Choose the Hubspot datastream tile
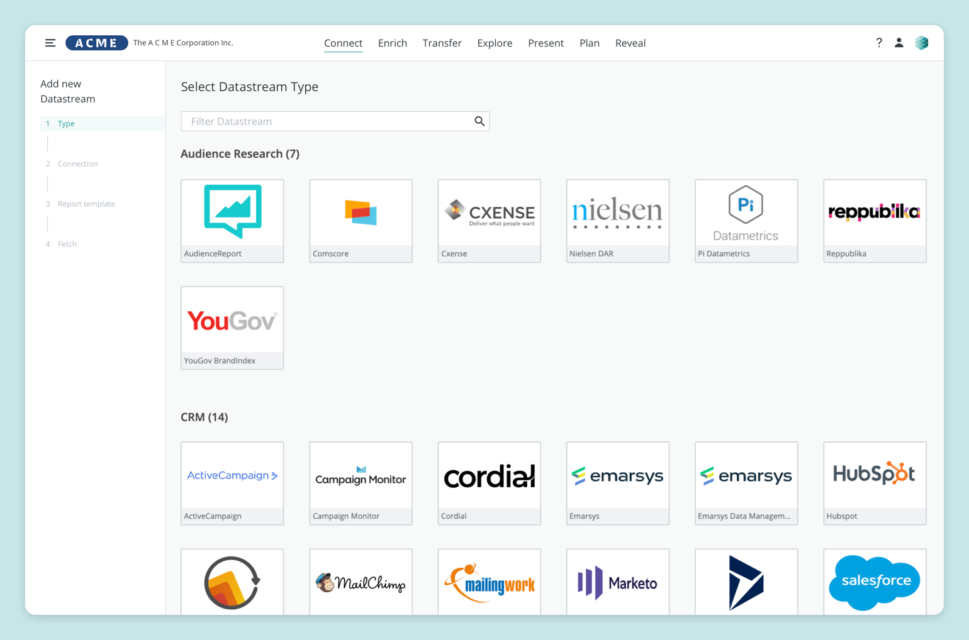This screenshot has width=969, height=640. point(875,483)
